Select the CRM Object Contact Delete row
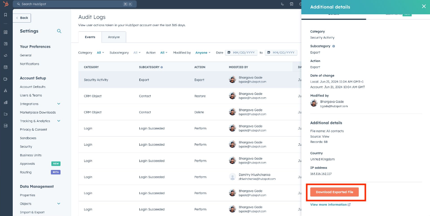 (190, 112)
